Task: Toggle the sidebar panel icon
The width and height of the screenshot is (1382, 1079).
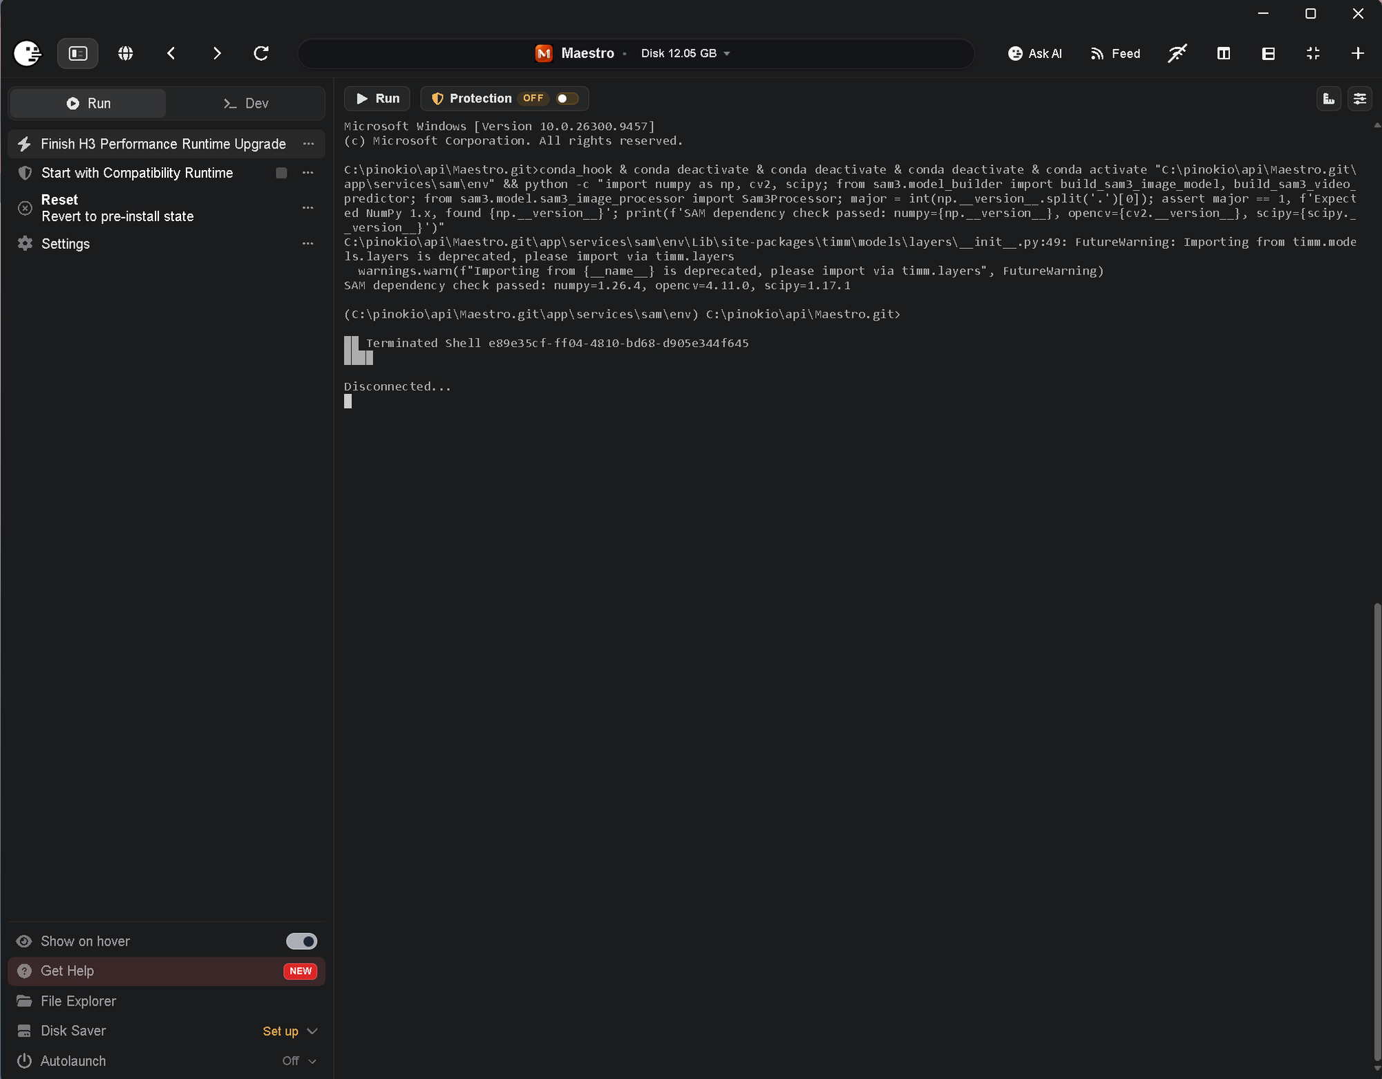Action: click(78, 53)
